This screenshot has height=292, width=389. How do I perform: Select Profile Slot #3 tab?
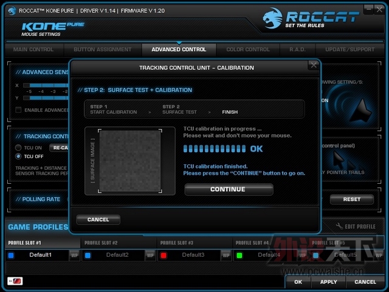tap(194, 243)
